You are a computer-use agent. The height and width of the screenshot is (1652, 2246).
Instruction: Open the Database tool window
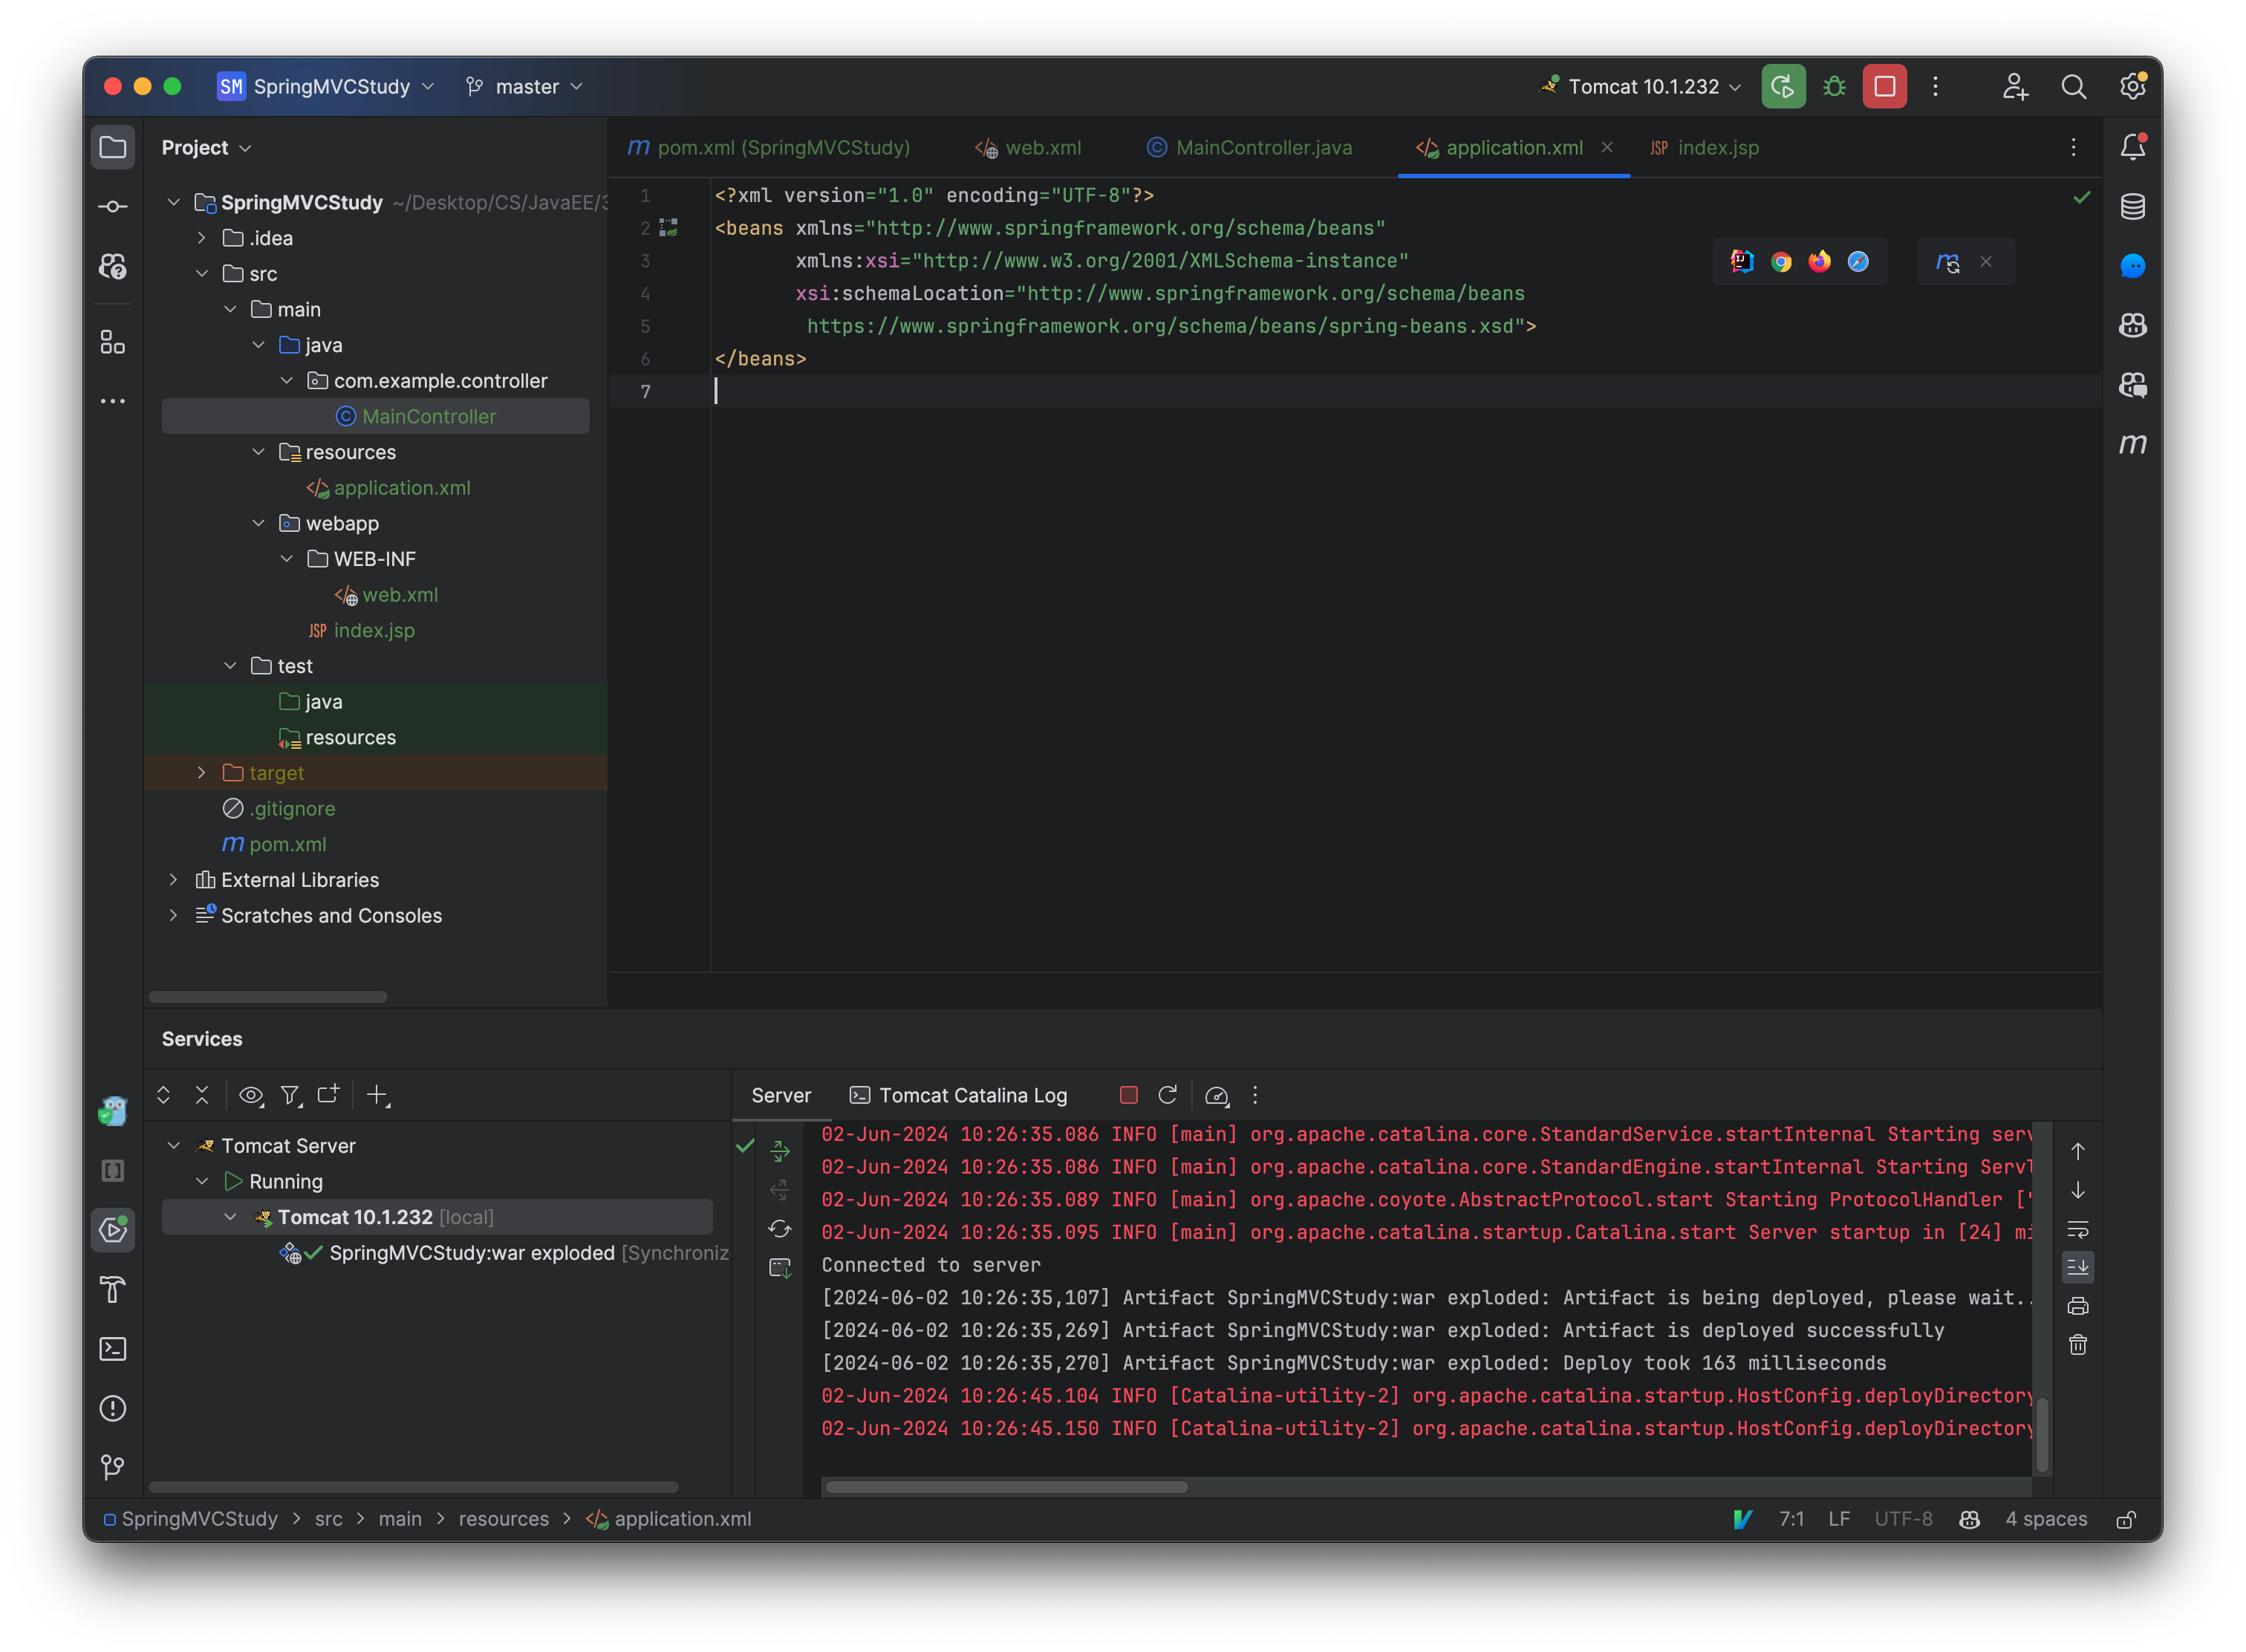(2132, 207)
